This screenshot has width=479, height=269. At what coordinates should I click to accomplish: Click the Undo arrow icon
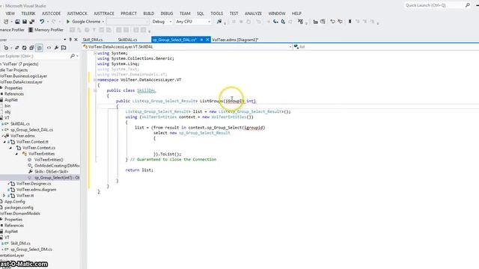42,22
